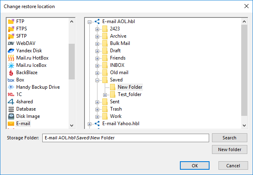Choose the BackBlaze flame icon
The height and width of the screenshot is (175, 253).
tap(11, 73)
